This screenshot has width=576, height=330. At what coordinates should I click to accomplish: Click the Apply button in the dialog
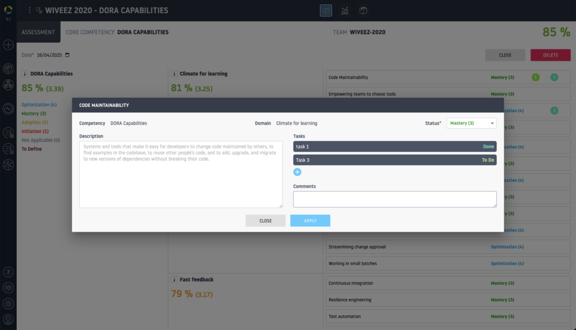(310, 221)
